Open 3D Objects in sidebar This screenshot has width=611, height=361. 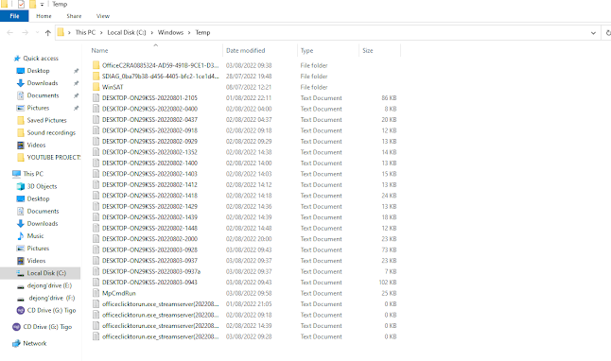[42, 186]
